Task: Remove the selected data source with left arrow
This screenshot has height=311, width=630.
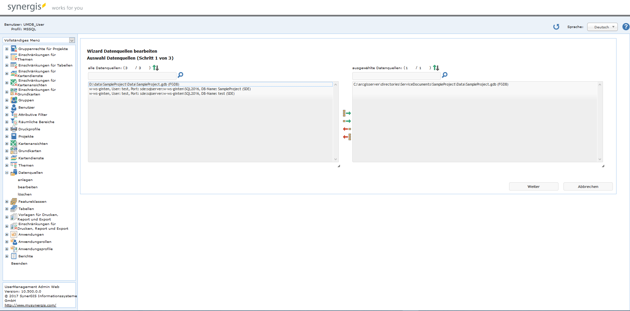Action: pyautogui.click(x=347, y=129)
